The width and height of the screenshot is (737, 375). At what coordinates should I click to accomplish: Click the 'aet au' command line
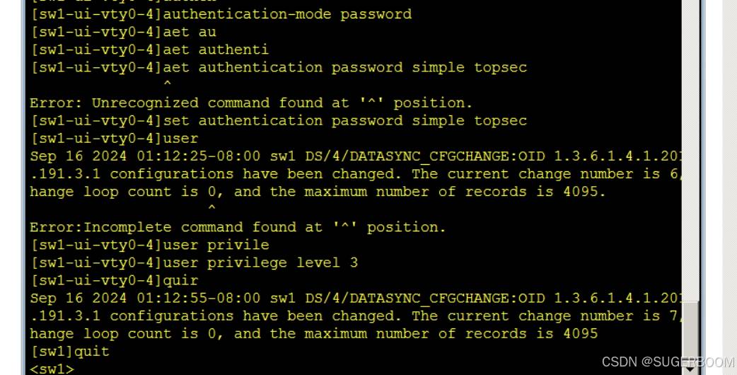click(x=124, y=32)
